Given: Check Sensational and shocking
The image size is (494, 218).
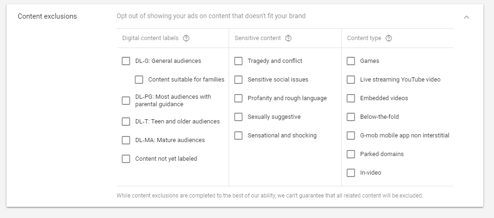Looking at the screenshot, I should click(x=238, y=135).
